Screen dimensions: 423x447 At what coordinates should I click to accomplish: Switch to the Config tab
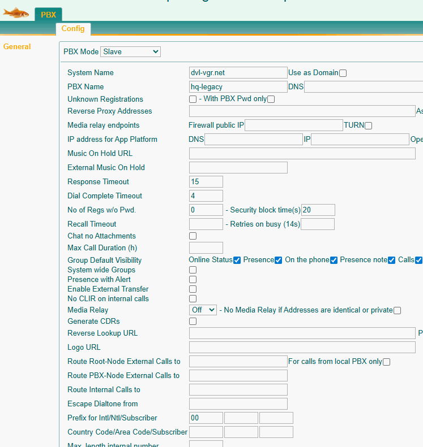[x=73, y=29]
